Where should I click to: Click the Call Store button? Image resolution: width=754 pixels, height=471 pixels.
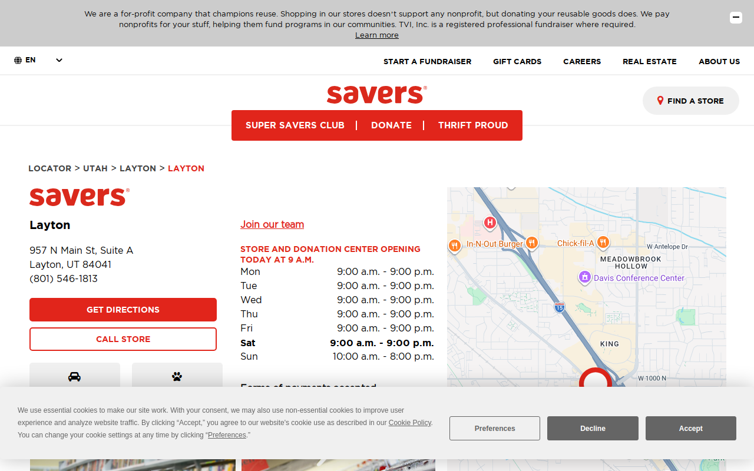123,339
